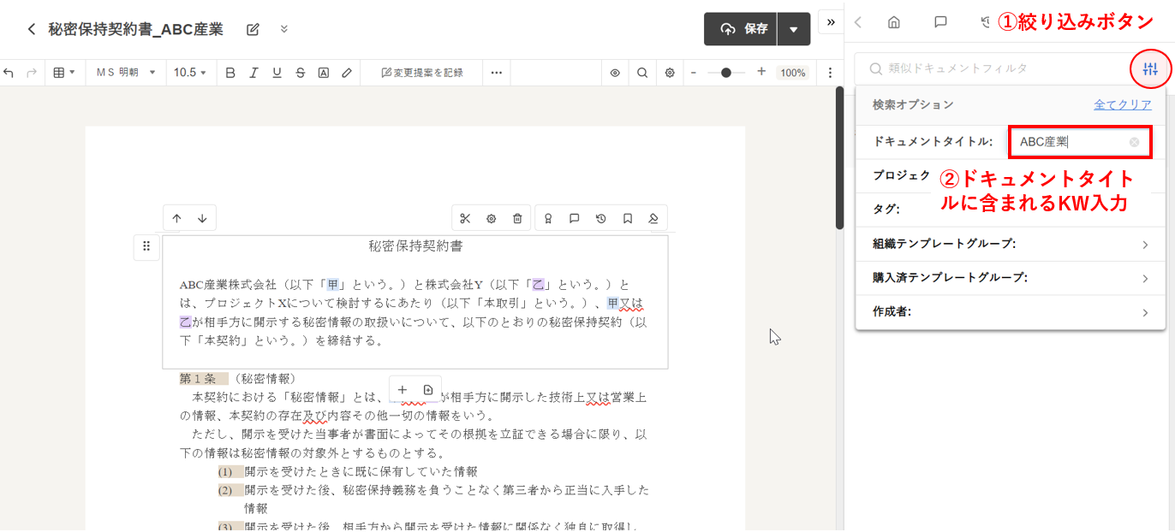1175x532 pixels.
Task: Click the 全てクリア link
Action: [x=1122, y=104]
